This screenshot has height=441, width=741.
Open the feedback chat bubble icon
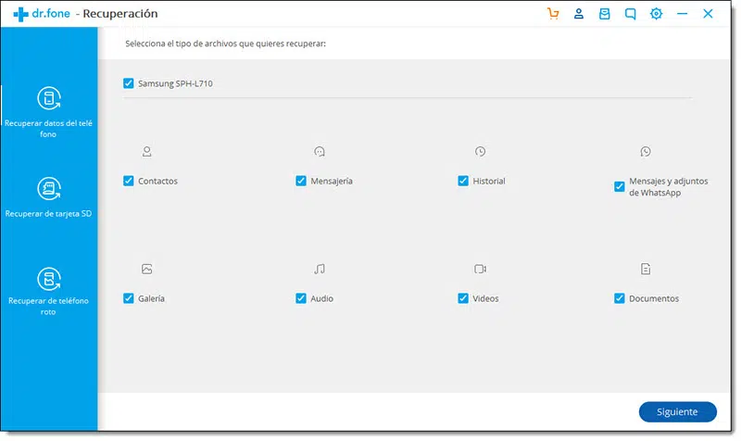click(630, 14)
